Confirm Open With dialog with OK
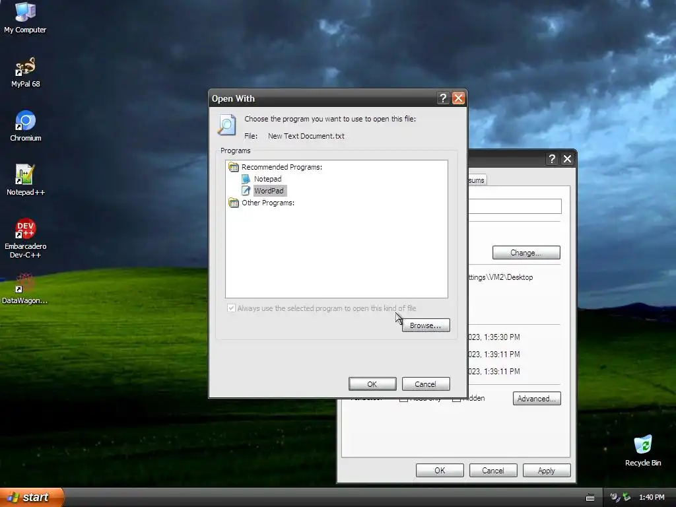Screen dimensions: 676x507 click(372, 384)
